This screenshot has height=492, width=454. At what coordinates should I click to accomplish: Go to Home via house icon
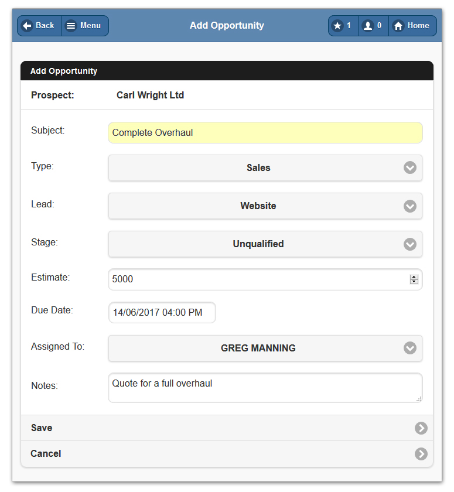click(x=398, y=26)
